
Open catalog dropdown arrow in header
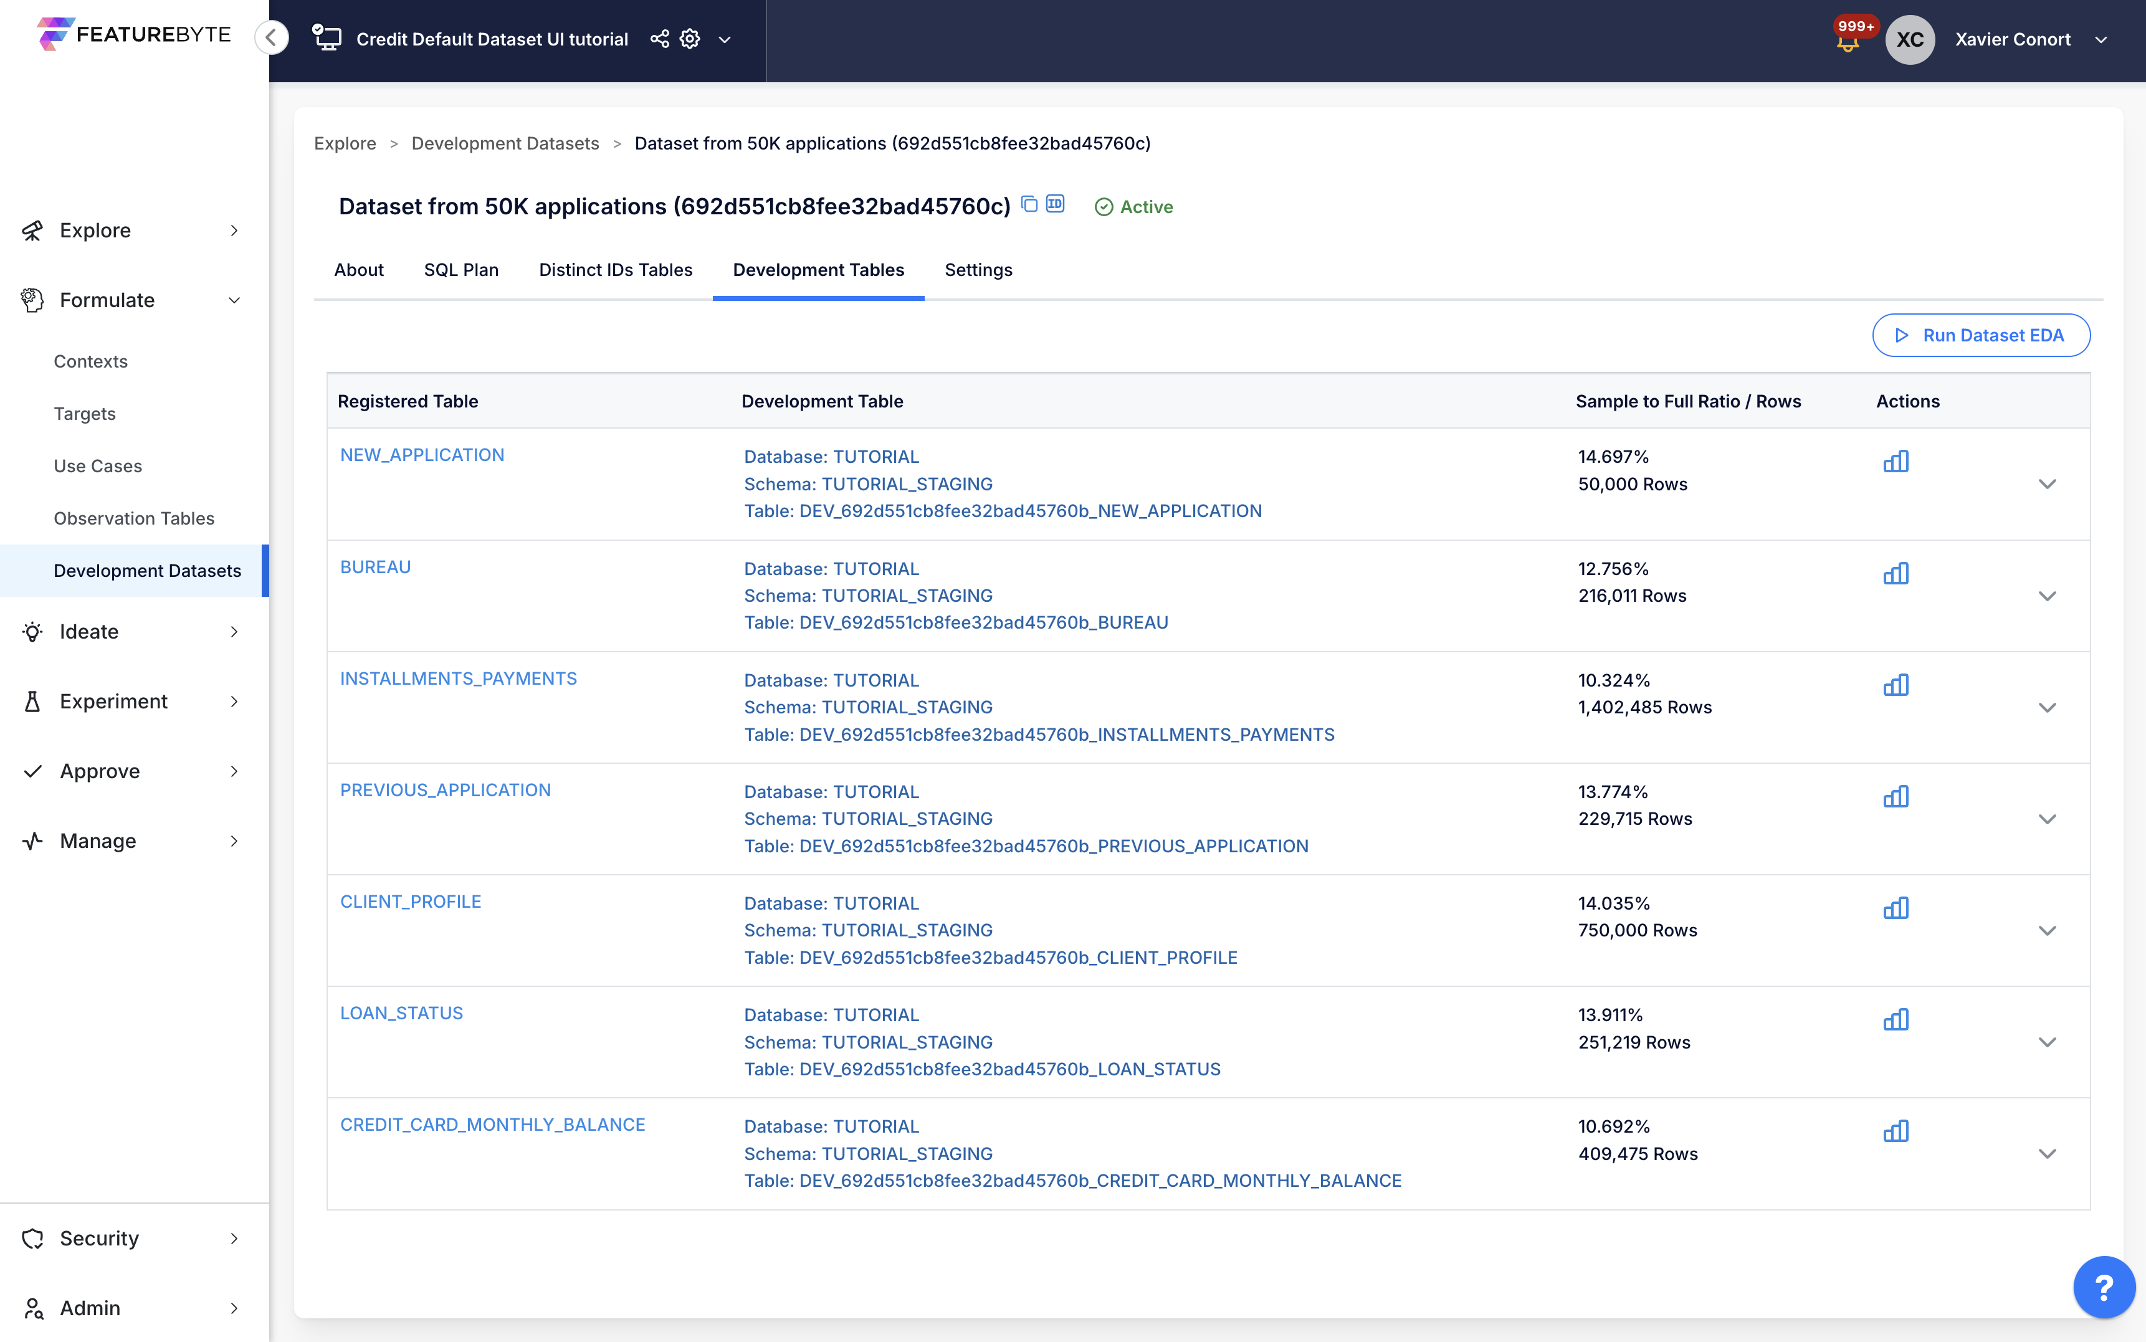(724, 40)
